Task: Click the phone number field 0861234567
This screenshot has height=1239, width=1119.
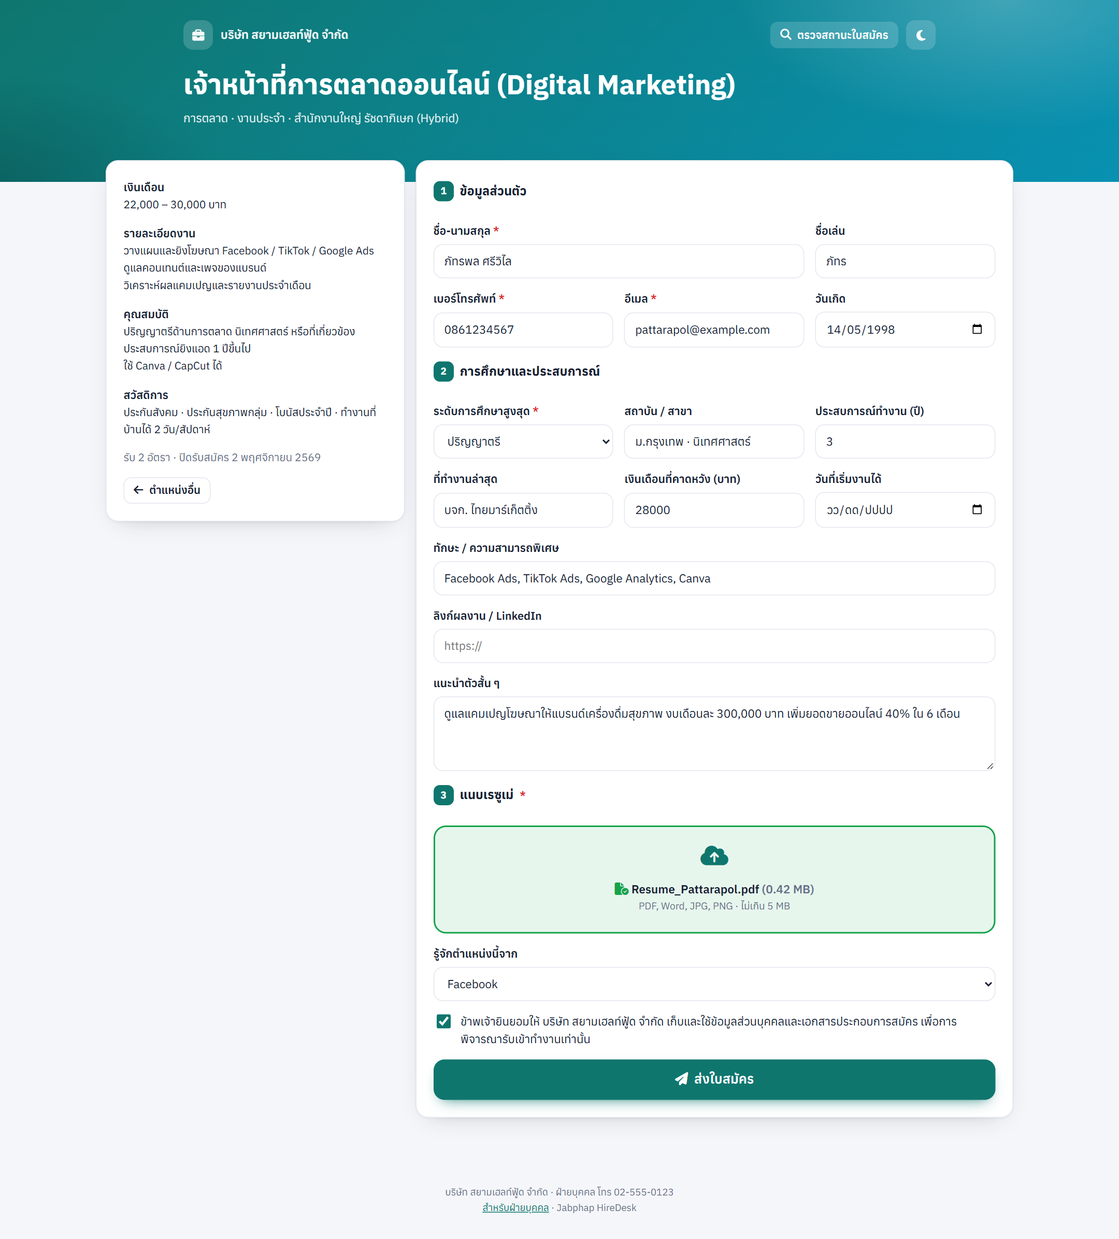Action: point(523,330)
